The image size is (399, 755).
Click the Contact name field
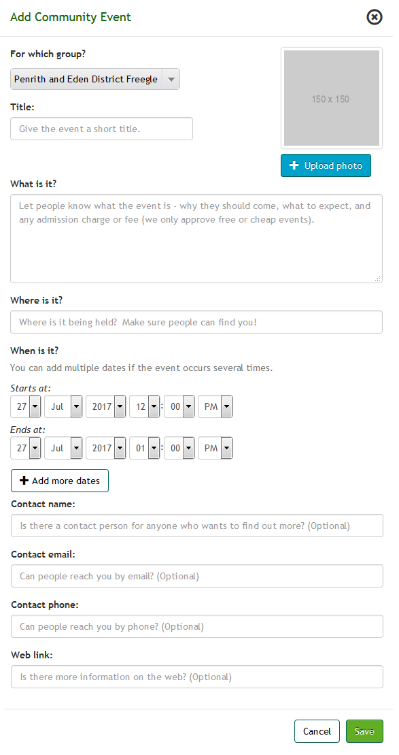[197, 526]
